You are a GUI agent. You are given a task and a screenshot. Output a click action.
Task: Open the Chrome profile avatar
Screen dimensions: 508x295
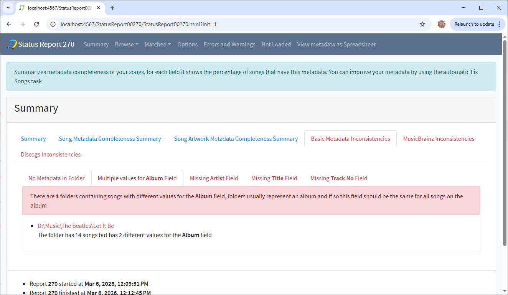(442, 24)
